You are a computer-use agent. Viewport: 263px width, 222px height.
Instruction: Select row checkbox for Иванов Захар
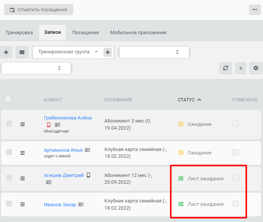point(9,204)
